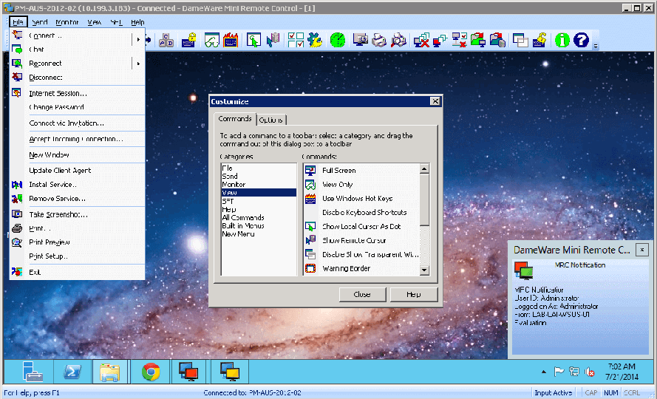Click the green folder with monitor toolbar icon
The width and height of the screenshot is (657, 399).
click(478, 40)
